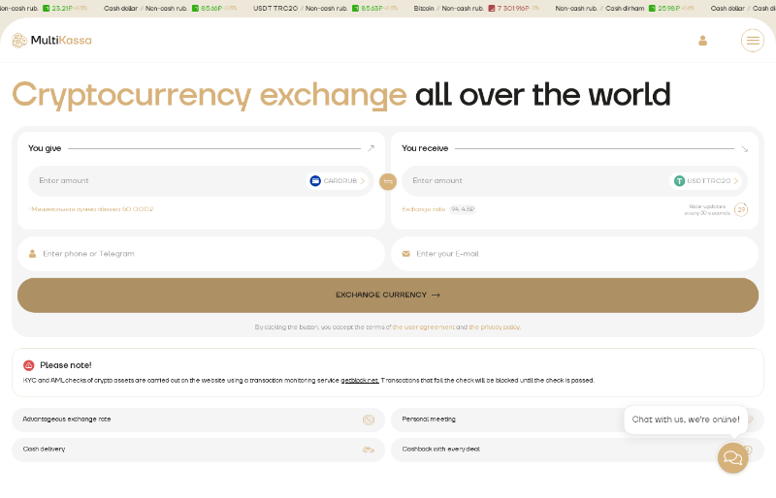
Task: Click the Advantageous exchange rate icon
Action: (369, 420)
